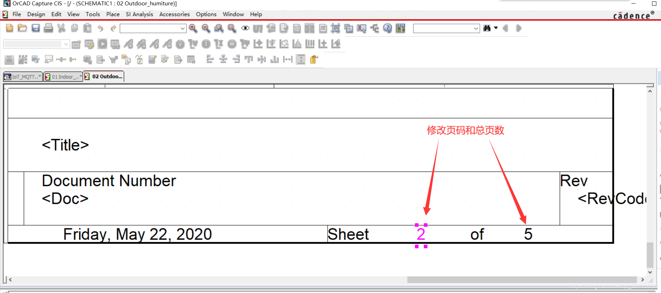
Task: Toggle the snap to grid icon
Action: pos(336,28)
